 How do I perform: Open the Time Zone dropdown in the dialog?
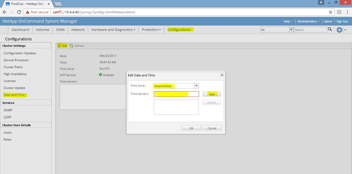tap(196, 86)
